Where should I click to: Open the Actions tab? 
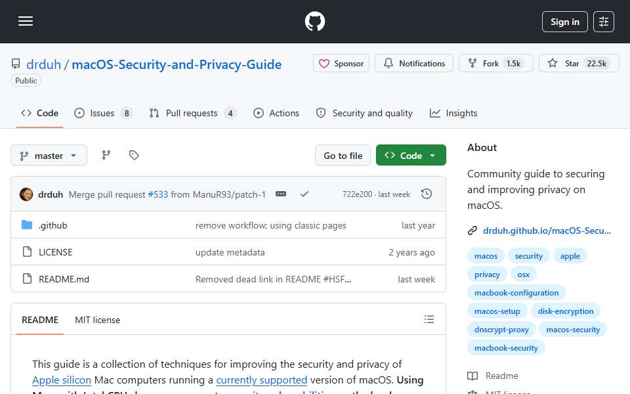(x=276, y=114)
